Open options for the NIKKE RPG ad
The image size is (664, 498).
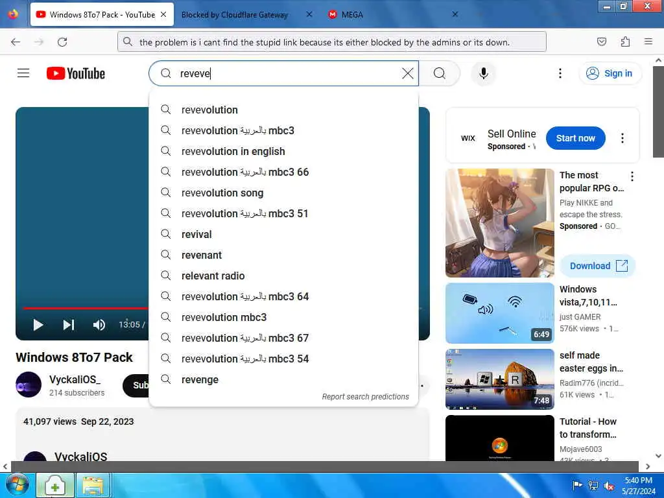[x=632, y=176]
